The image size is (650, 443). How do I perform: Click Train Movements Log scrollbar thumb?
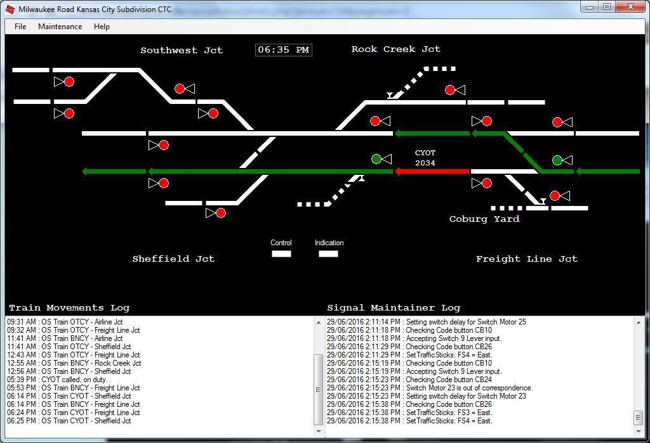click(x=319, y=390)
